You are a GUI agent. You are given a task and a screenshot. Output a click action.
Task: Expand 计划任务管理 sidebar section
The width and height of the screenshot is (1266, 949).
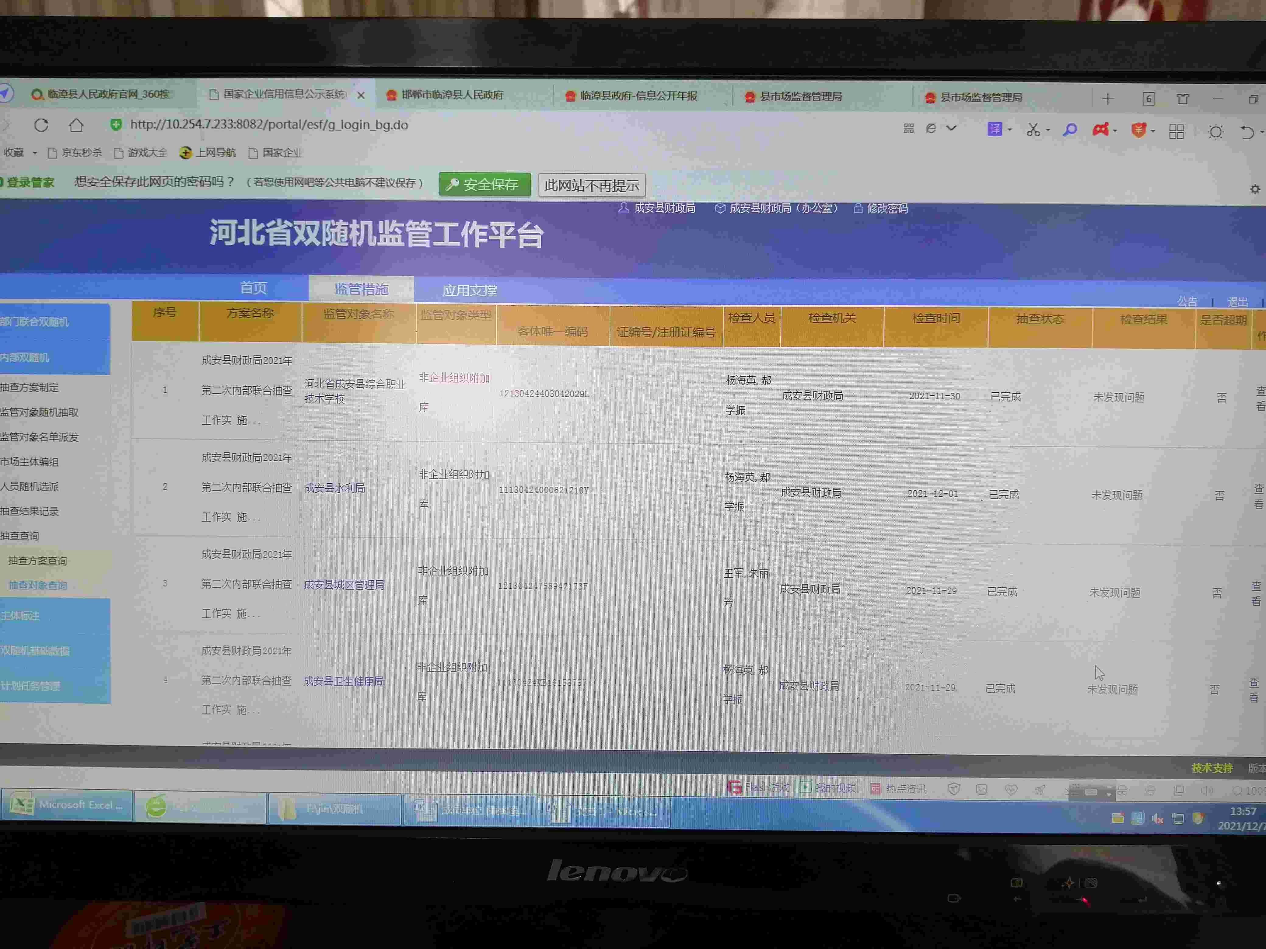(x=54, y=686)
